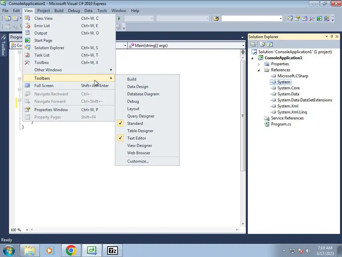The height and width of the screenshot is (257, 342).
Task: Enable the Data Design toolbar
Action: [147, 87]
